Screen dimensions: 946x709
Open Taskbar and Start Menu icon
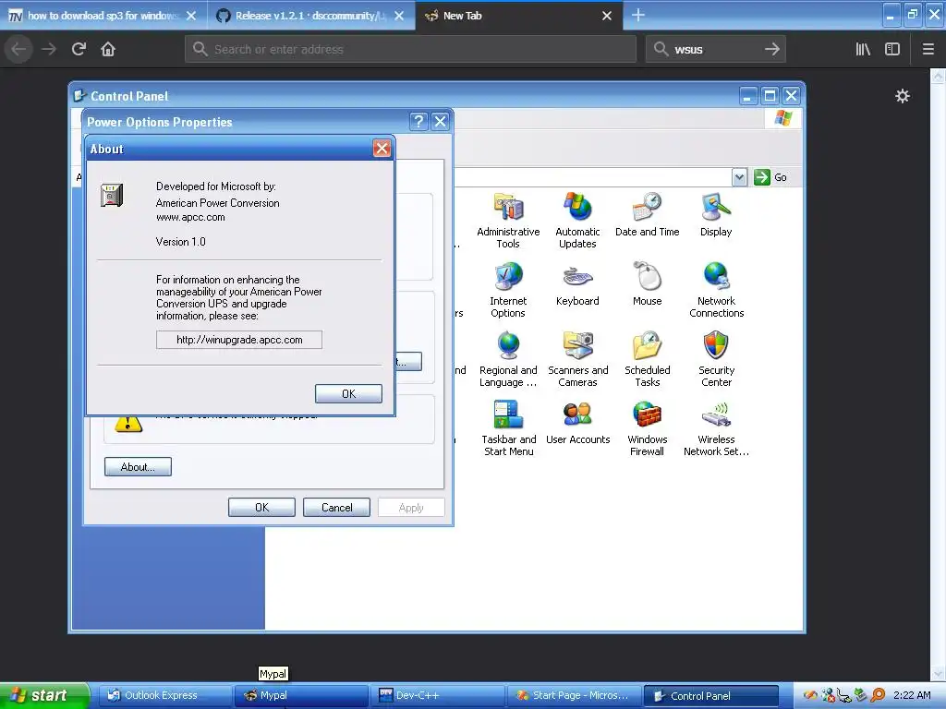[x=508, y=428]
